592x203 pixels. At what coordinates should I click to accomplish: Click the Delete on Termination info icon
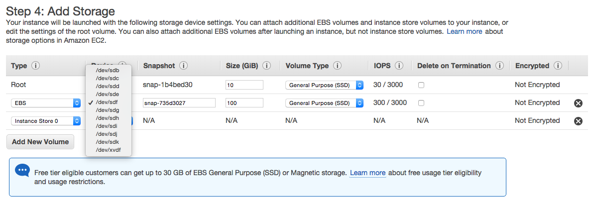[x=499, y=66]
